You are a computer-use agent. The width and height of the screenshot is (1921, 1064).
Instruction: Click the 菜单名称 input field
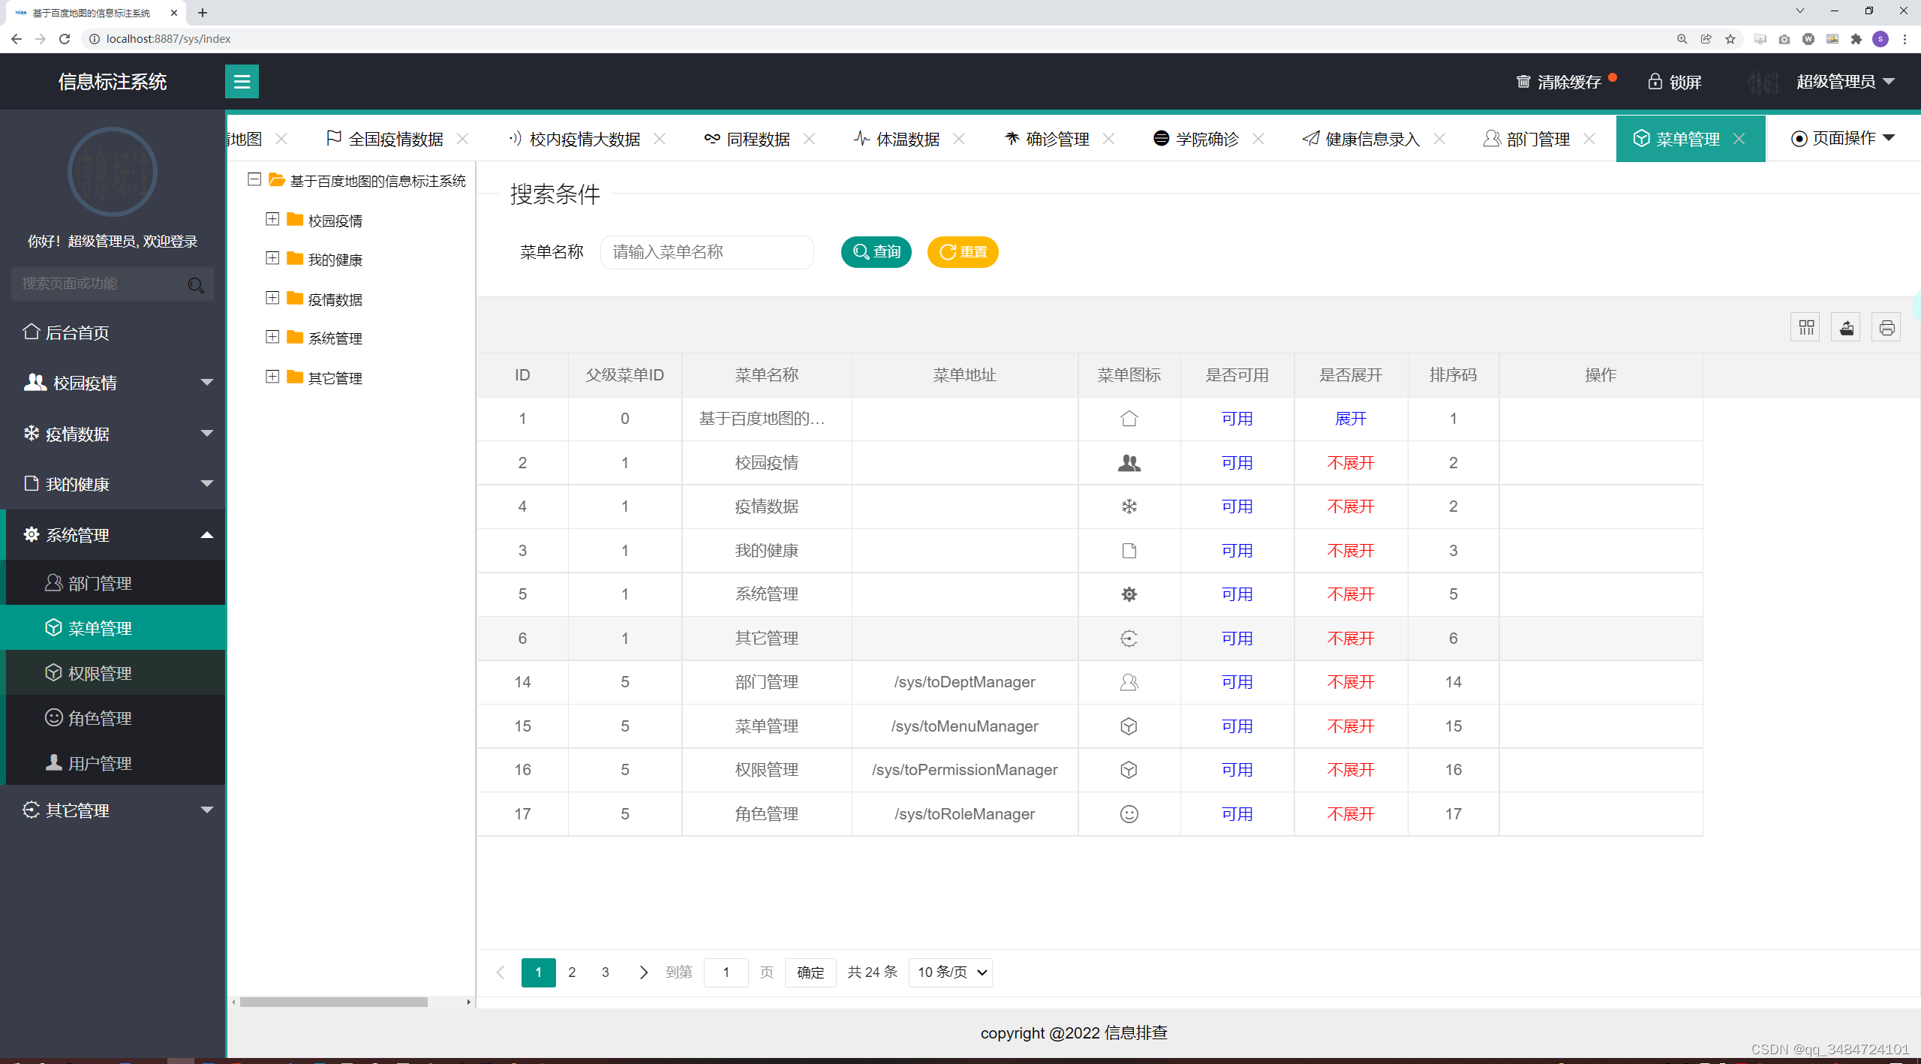[707, 252]
